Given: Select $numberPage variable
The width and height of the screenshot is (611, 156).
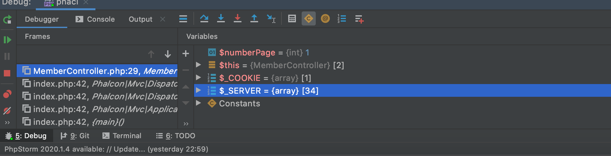Looking at the screenshot, I should pyautogui.click(x=403, y=52).
